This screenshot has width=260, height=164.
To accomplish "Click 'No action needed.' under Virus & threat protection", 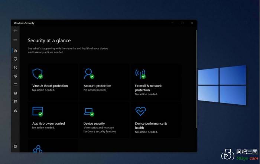I will [x=43, y=90].
